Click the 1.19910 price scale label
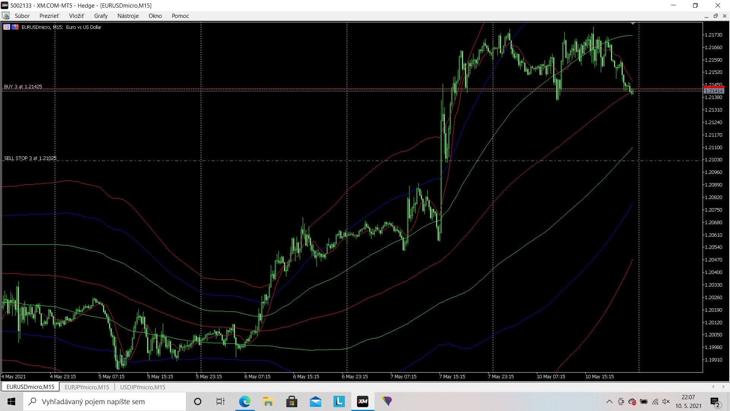Viewport: 730px width, 411px height. click(713, 360)
